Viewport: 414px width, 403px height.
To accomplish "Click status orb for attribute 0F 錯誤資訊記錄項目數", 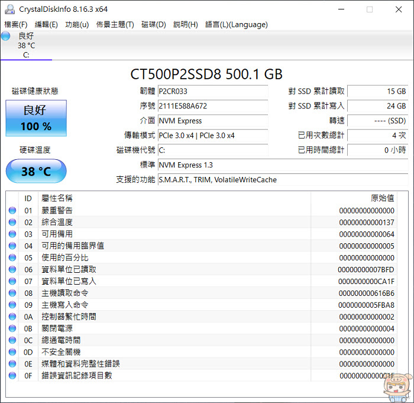I will pyautogui.click(x=12, y=376).
